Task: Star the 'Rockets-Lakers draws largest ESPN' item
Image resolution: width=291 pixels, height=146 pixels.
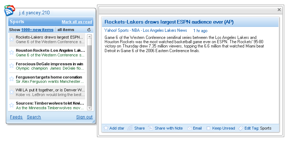Action: (11, 39)
